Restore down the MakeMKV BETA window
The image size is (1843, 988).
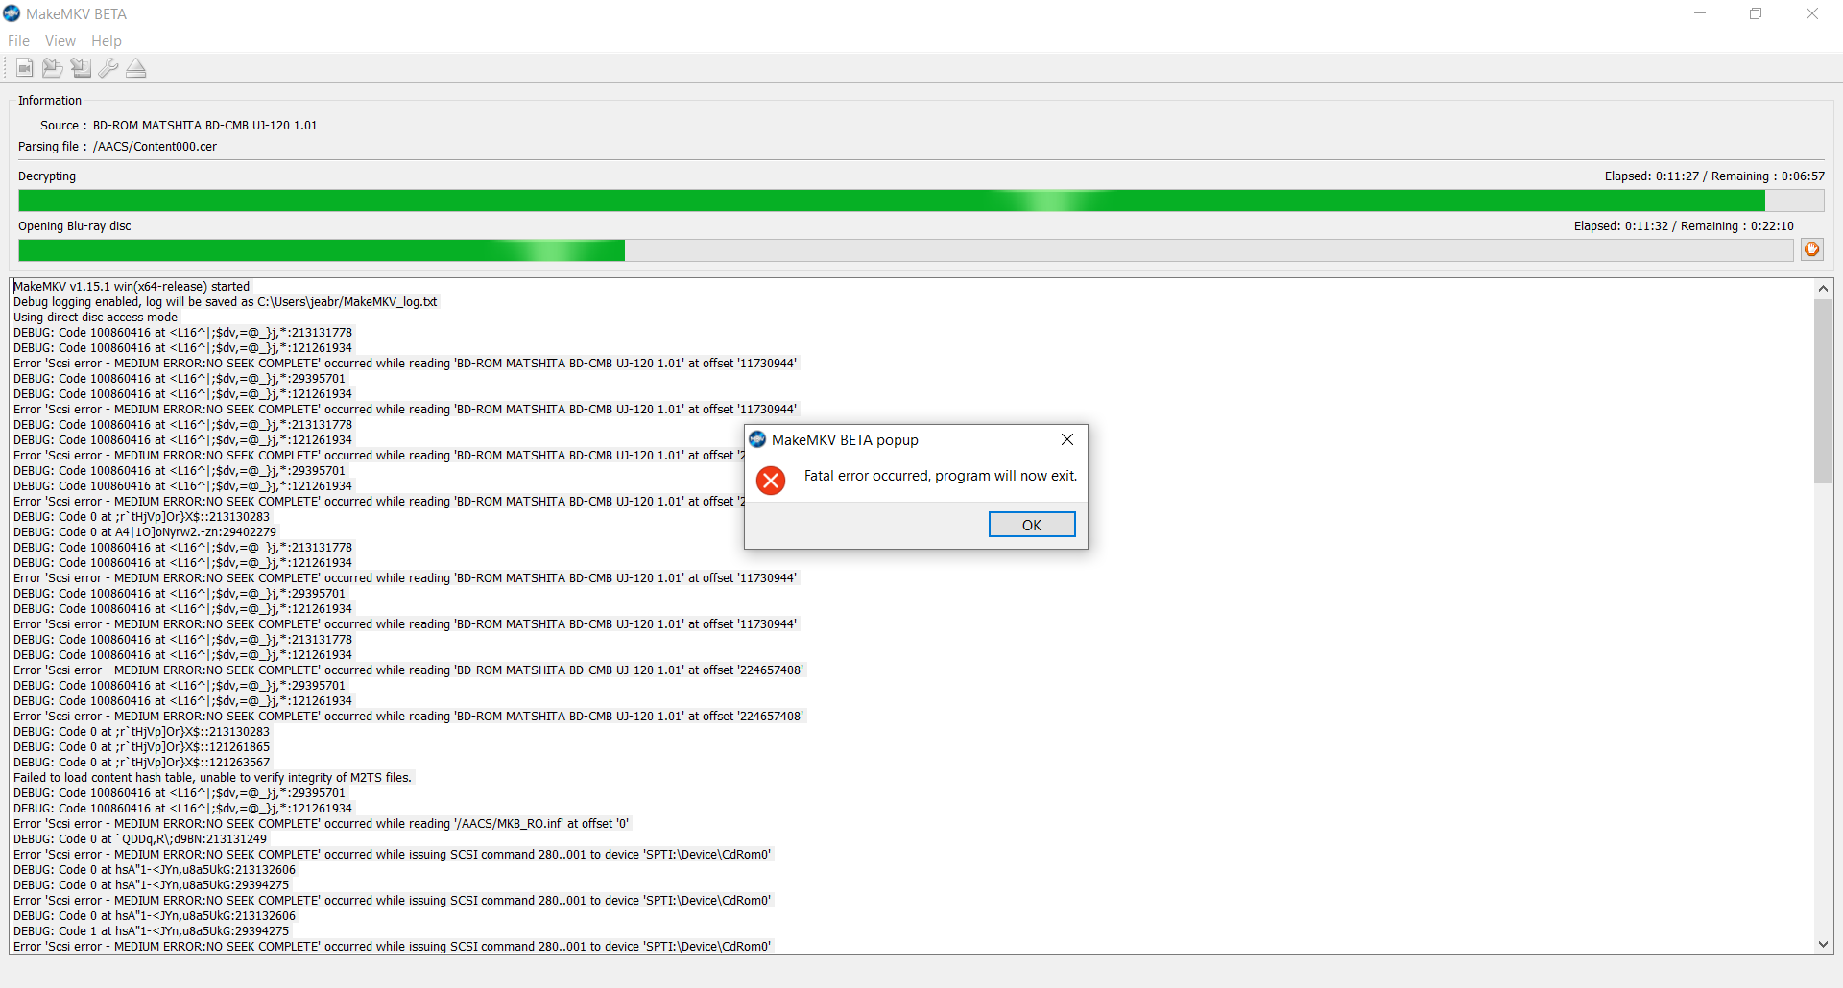[x=1756, y=13]
